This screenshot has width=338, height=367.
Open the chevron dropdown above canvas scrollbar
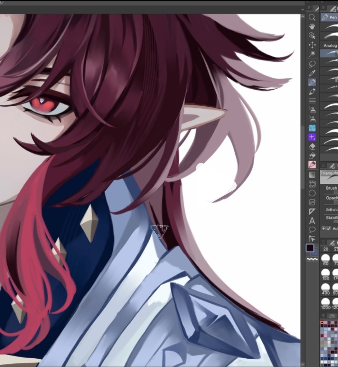pyautogui.click(x=302, y=10)
